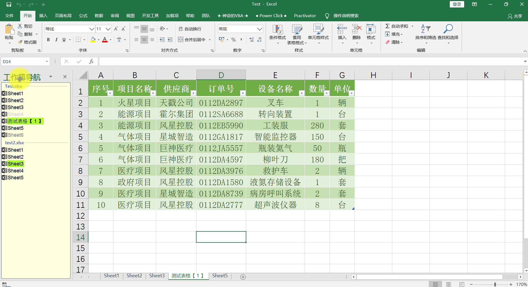Decrease font size with small A

123,29
